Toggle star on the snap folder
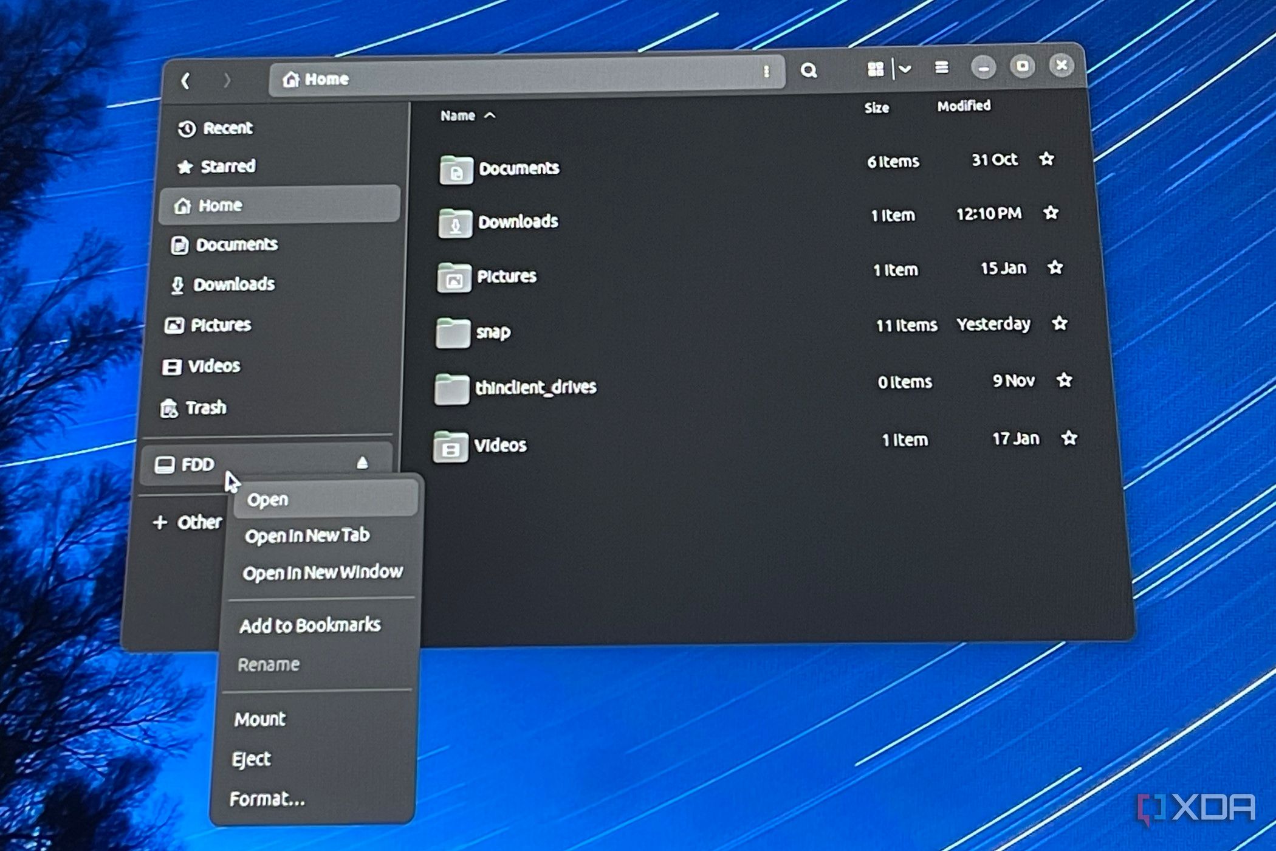Screen dimensions: 1276x851 [x=1060, y=323]
